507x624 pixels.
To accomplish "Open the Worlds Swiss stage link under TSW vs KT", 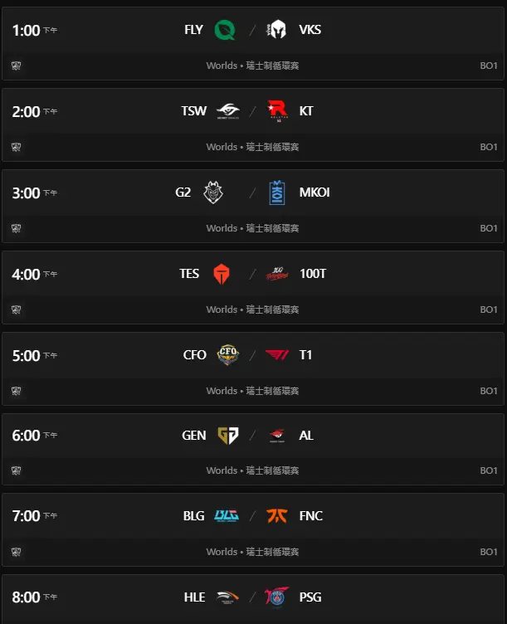I will [252, 147].
